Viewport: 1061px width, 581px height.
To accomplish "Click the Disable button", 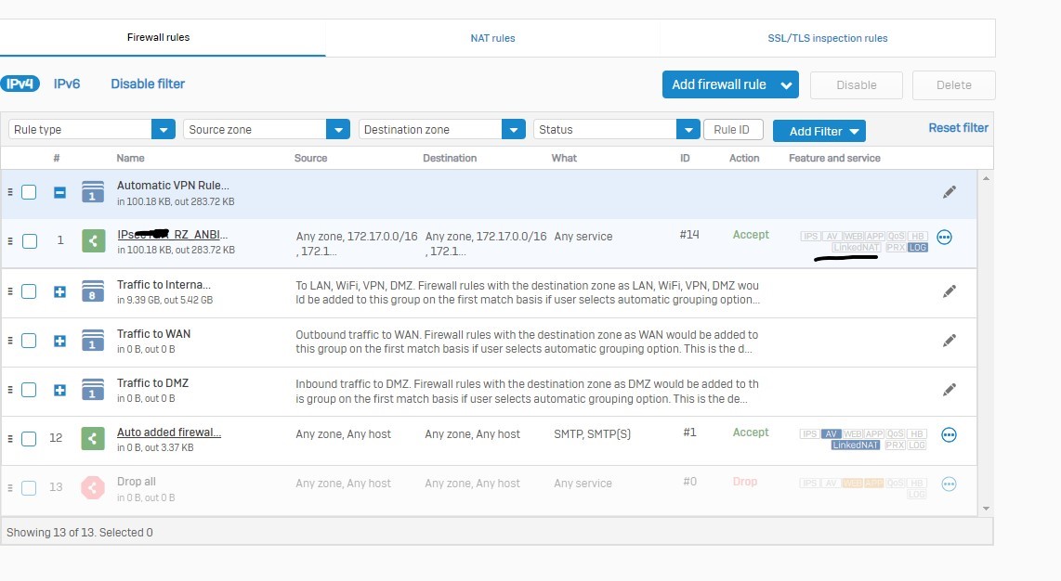I will pos(856,85).
